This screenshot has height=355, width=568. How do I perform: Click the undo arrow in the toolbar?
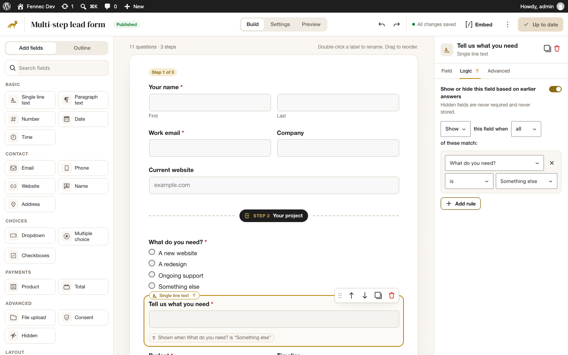(x=381, y=24)
